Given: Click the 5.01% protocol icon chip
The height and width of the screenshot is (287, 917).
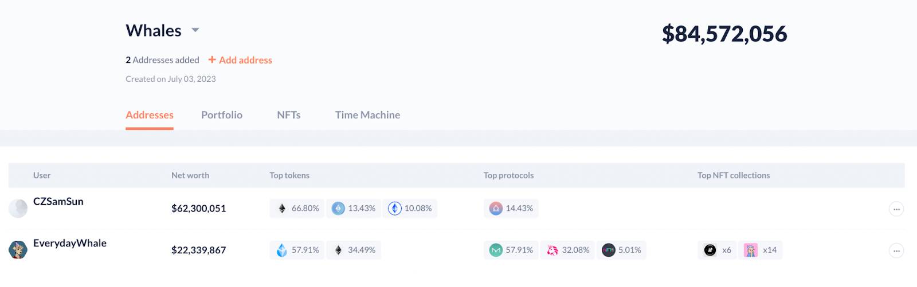Looking at the screenshot, I should click(621, 250).
